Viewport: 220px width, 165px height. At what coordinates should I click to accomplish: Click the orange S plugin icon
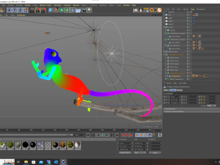(x=159, y=10)
